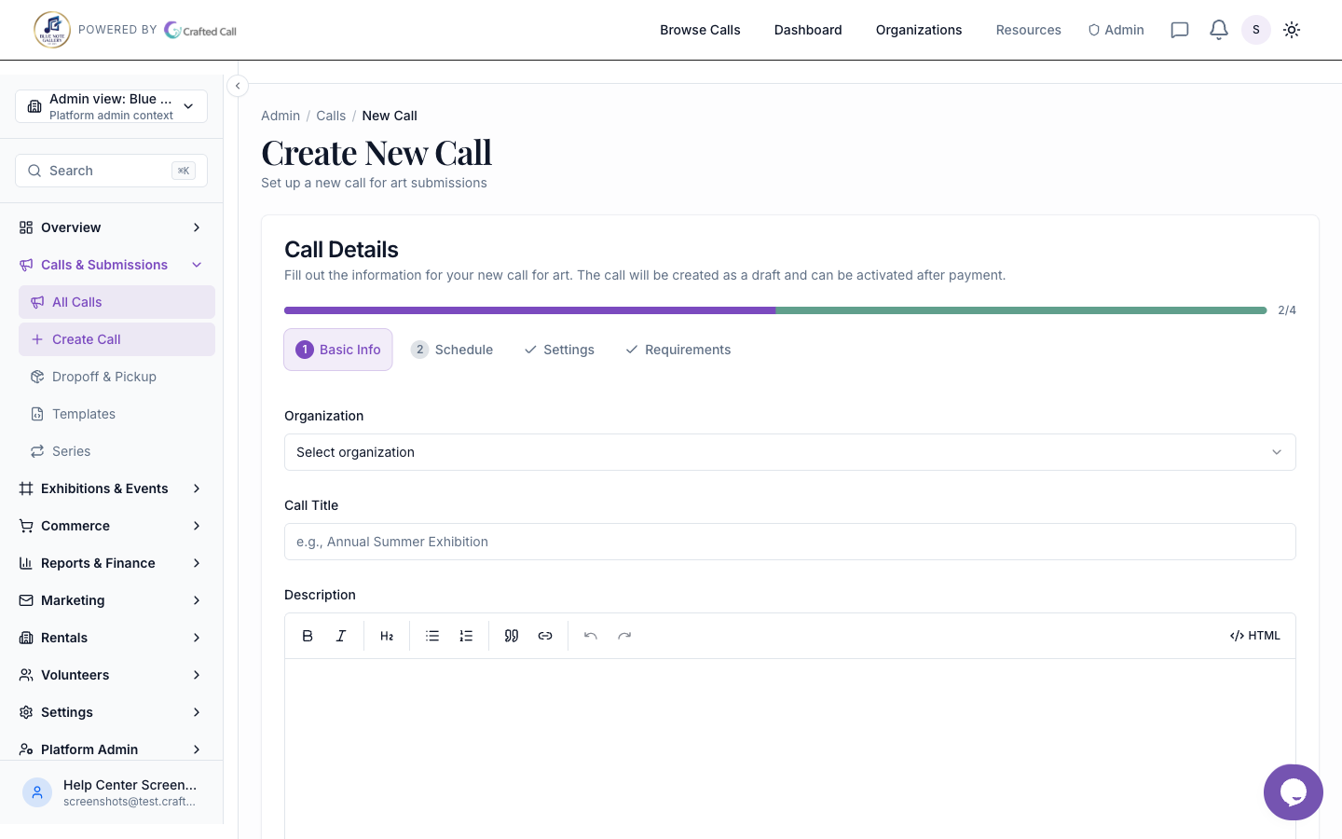Click the call creation progress bar
Screen dimensions: 1342x839
coord(774,310)
